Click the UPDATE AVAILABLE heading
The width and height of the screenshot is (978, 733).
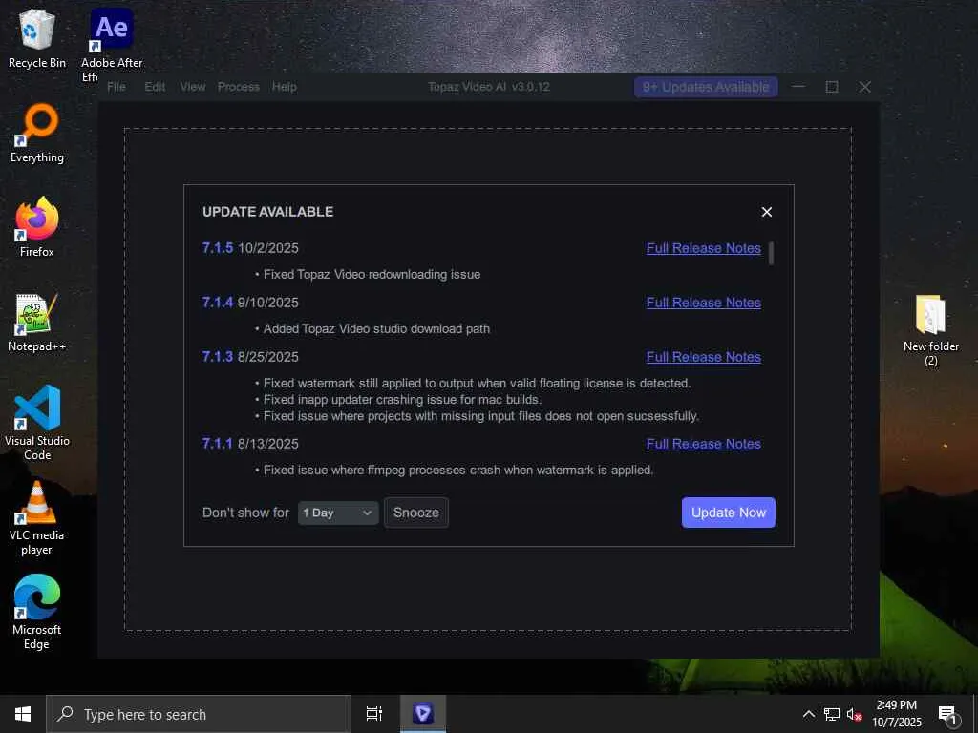(268, 212)
